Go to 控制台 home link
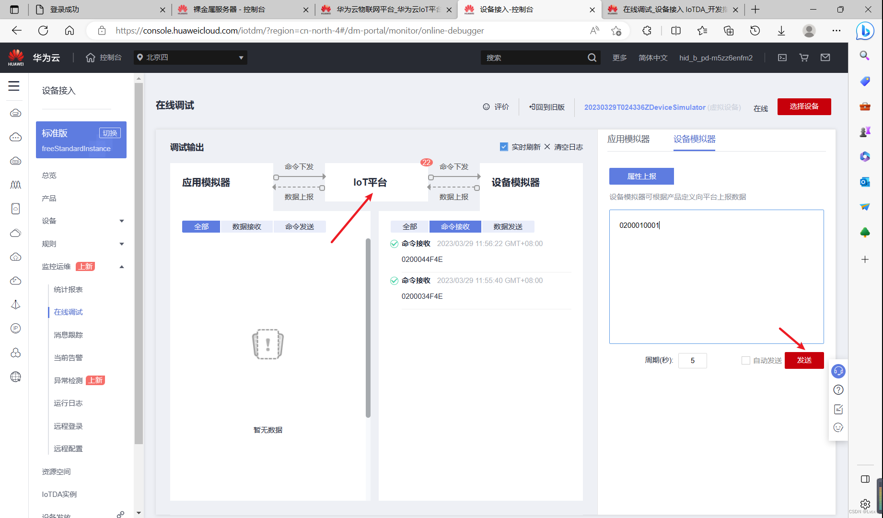Viewport: 883px width, 518px height. pyautogui.click(x=104, y=58)
